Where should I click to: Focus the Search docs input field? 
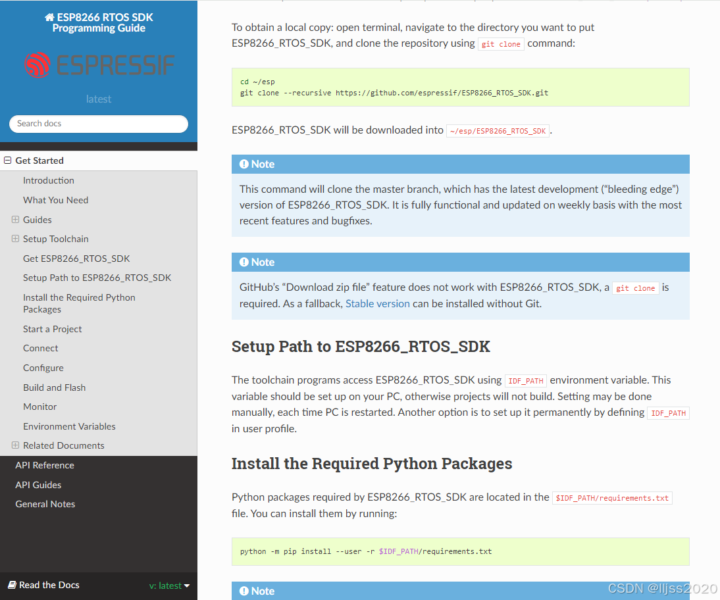[99, 124]
